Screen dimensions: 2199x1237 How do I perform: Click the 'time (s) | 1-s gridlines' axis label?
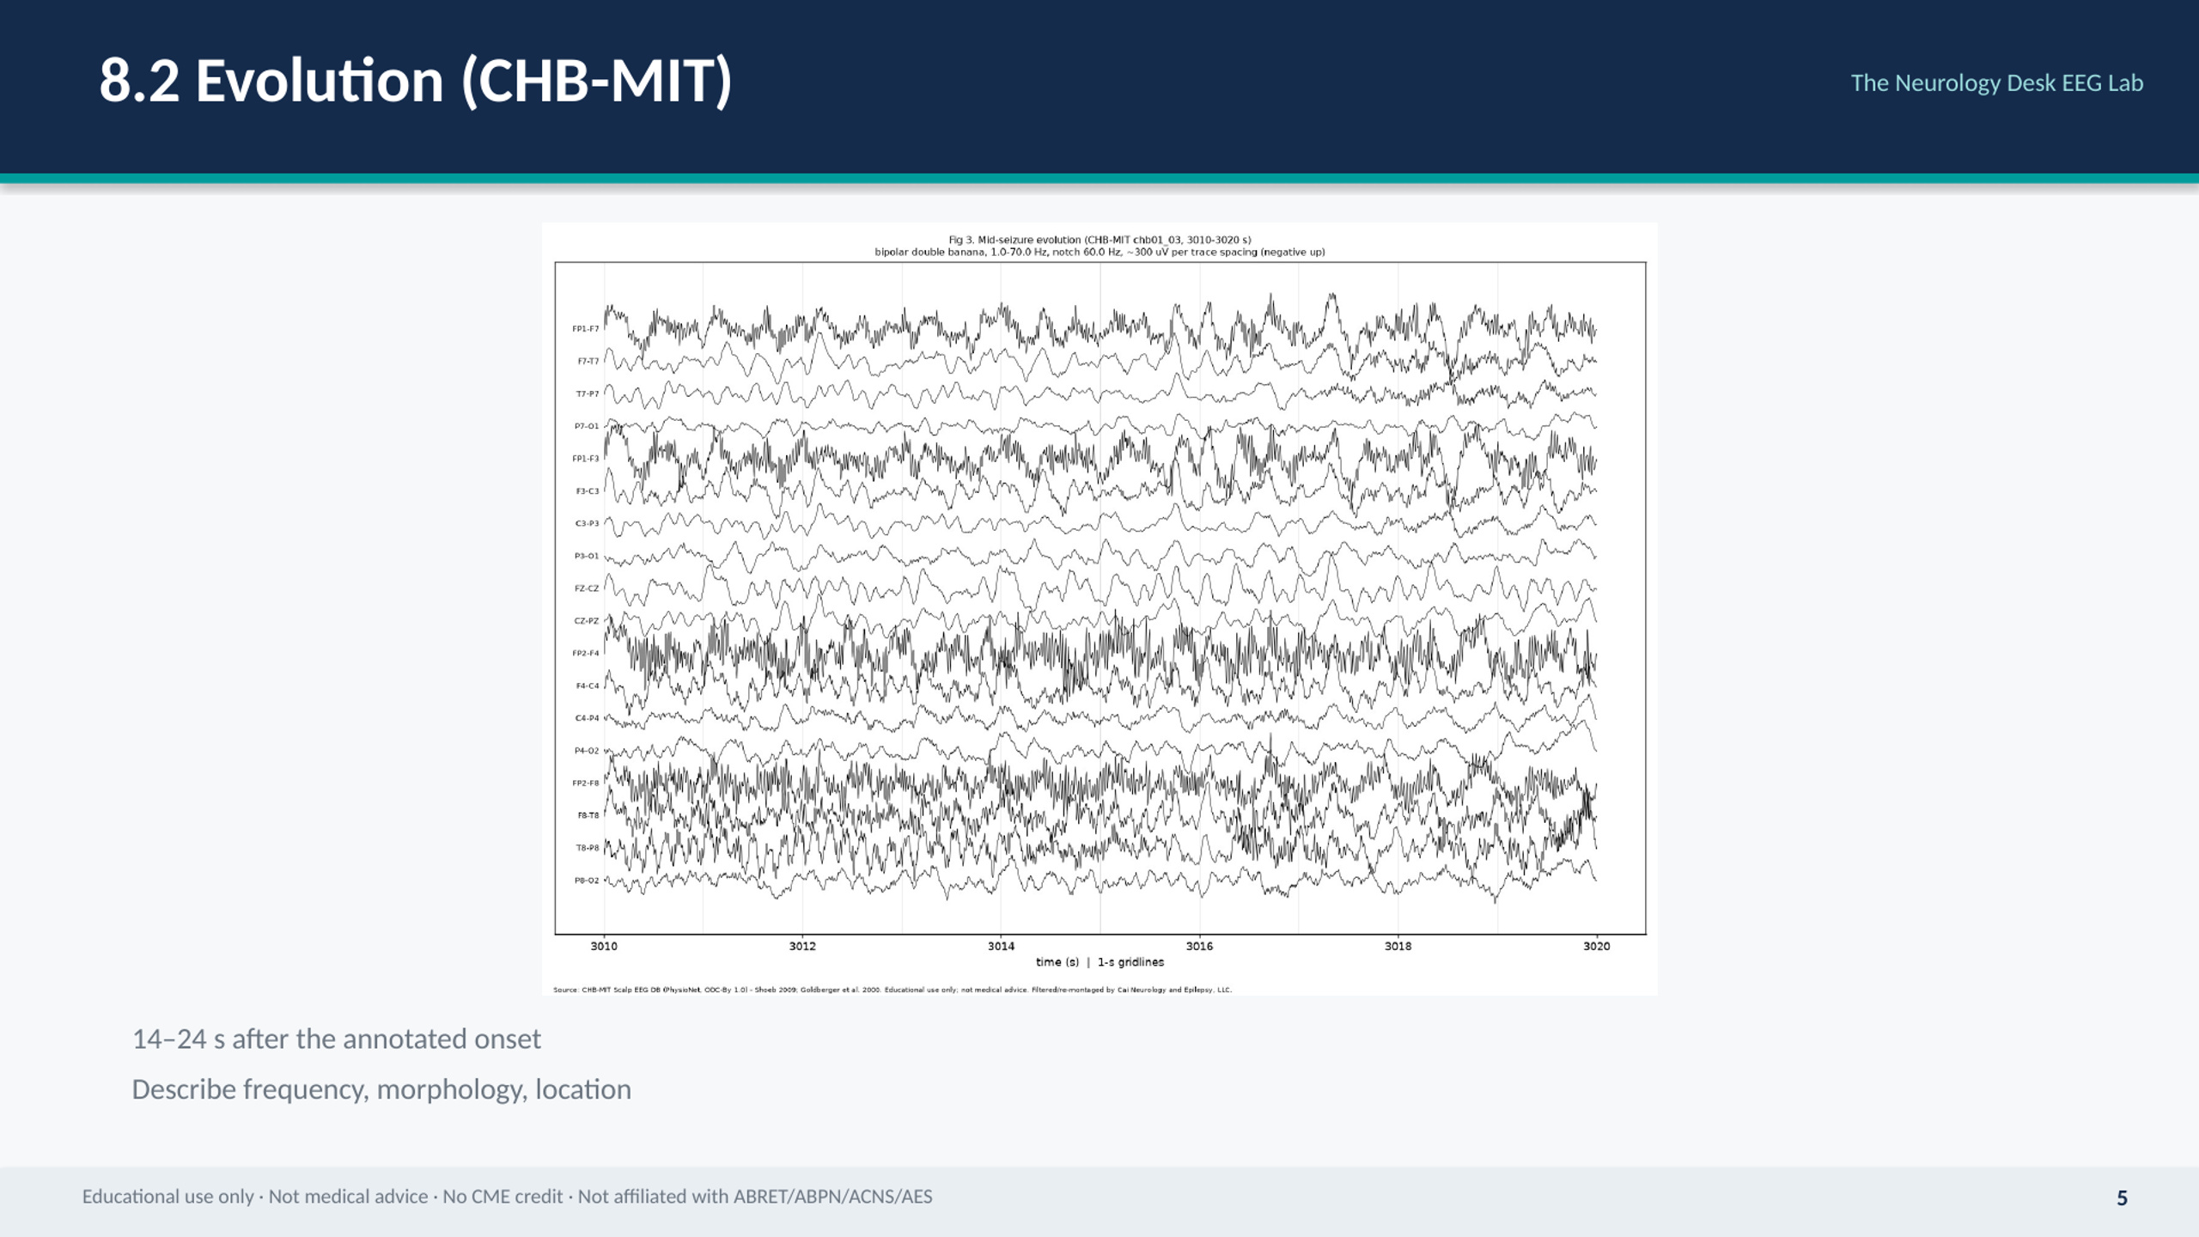[1099, 962]
